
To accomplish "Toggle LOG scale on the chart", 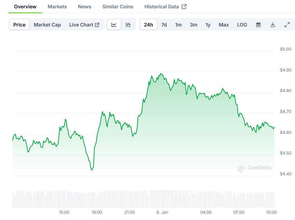I will pos(242,25).
